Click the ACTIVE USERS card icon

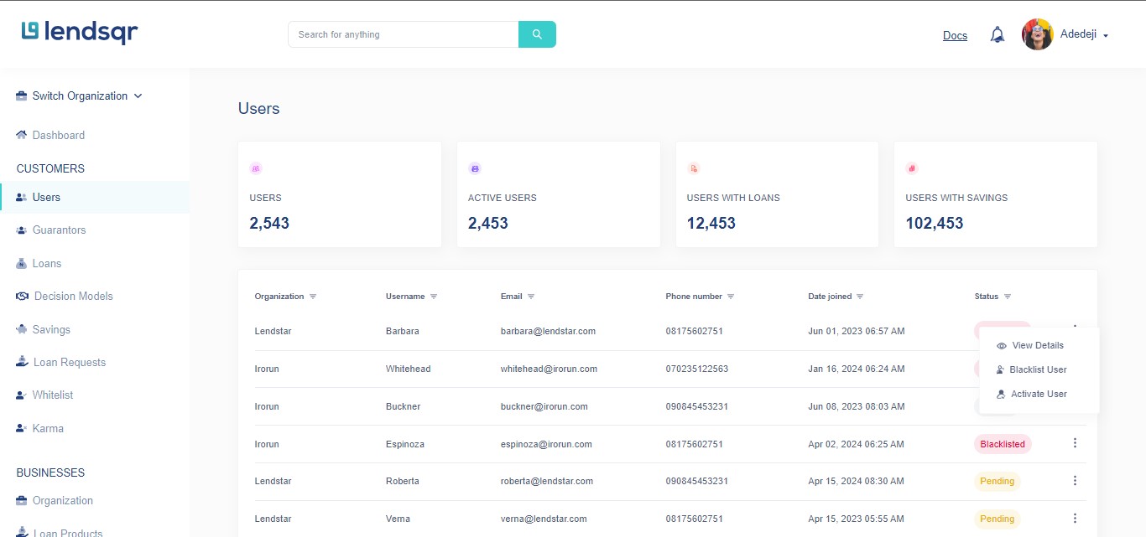click(x=475, y=168)
